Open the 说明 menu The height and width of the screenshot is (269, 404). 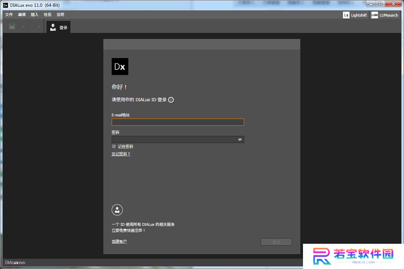[x=60, y=15]
